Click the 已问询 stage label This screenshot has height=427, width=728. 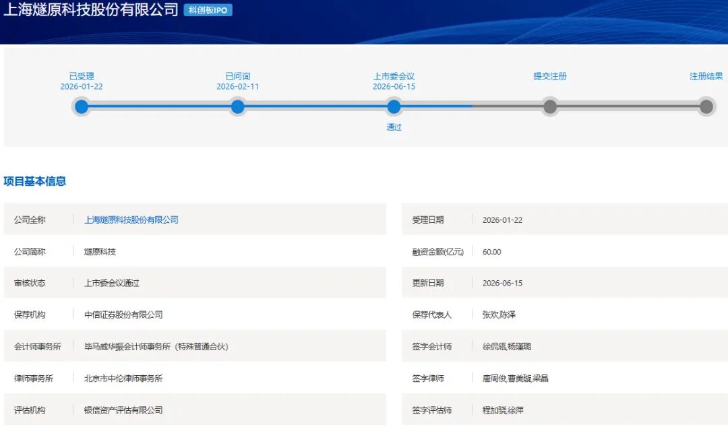(x=238, y=76)
